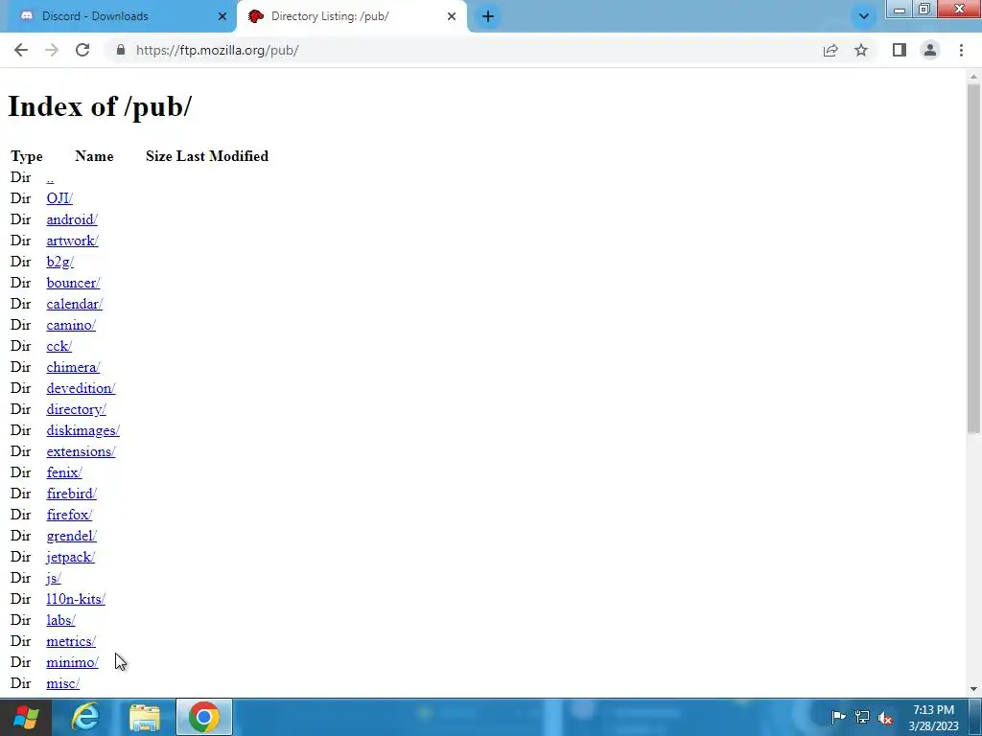Viewport: 982px width, 736px height.
Task: Open the extensions/ directory
Action: pyautogui.click(x=81, y=451)
